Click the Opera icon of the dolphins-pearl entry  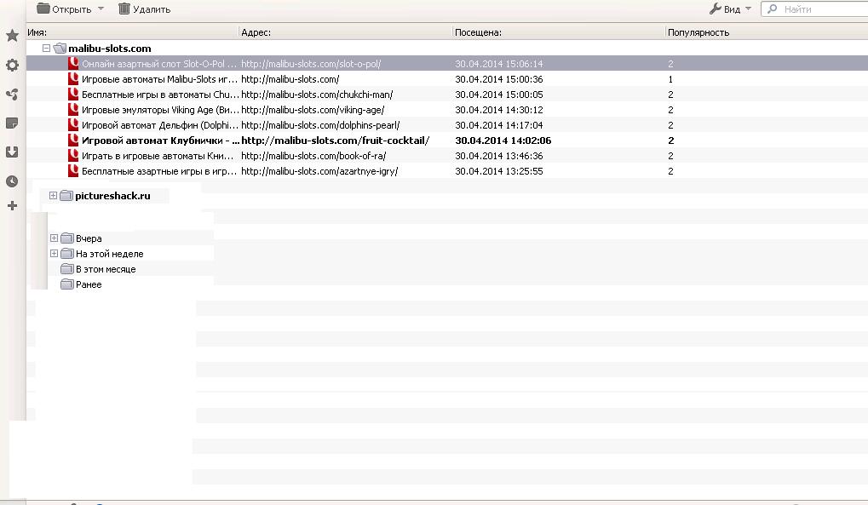click(x=73, y=125)
